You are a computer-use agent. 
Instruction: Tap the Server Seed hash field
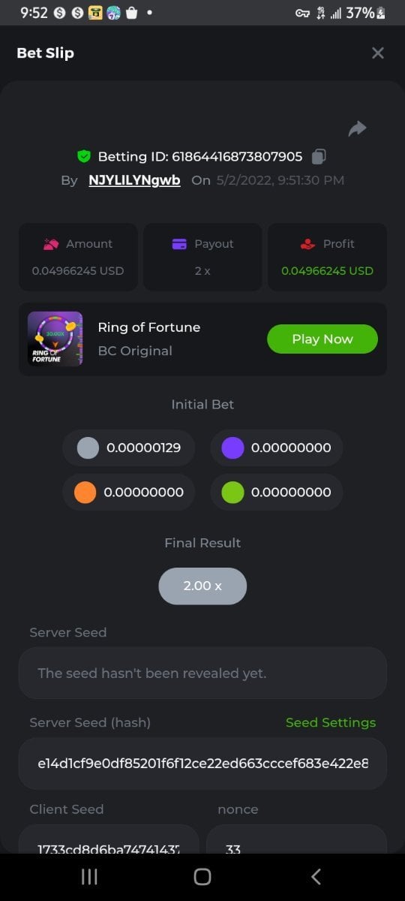(202, 764)
